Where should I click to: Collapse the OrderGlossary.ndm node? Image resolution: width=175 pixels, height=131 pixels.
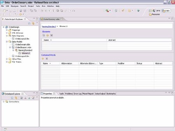10,48
